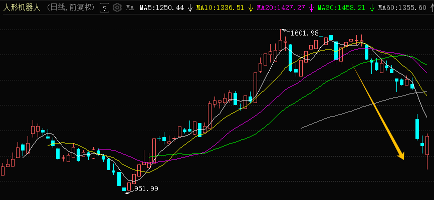Click the 人形机器人 chart title
Image resolution: width=434 pixels, height=200 pixels.
[22, 7]
